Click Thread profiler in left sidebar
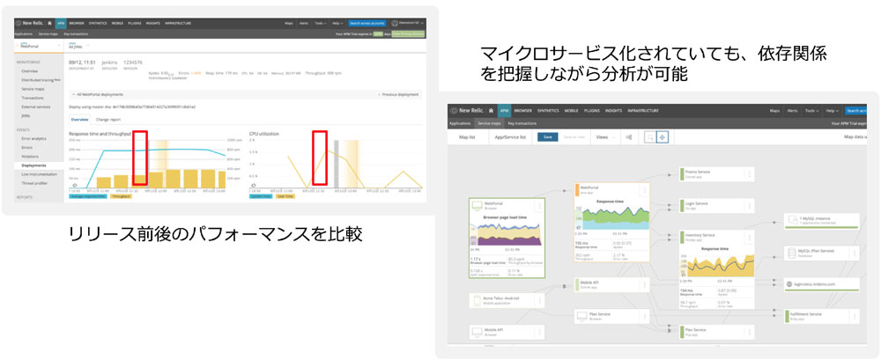The image size is (881, 360). click(35, 183)
